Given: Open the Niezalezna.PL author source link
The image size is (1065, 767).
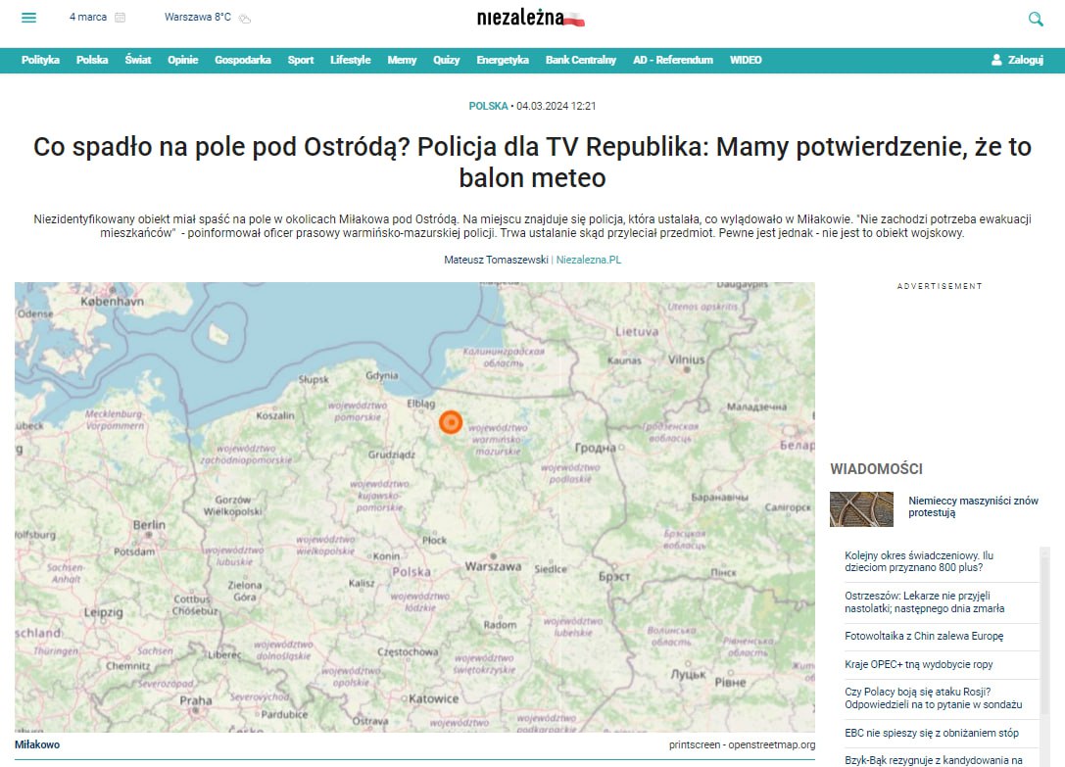Looking at the screenshot, I should [x=589, y=260].
